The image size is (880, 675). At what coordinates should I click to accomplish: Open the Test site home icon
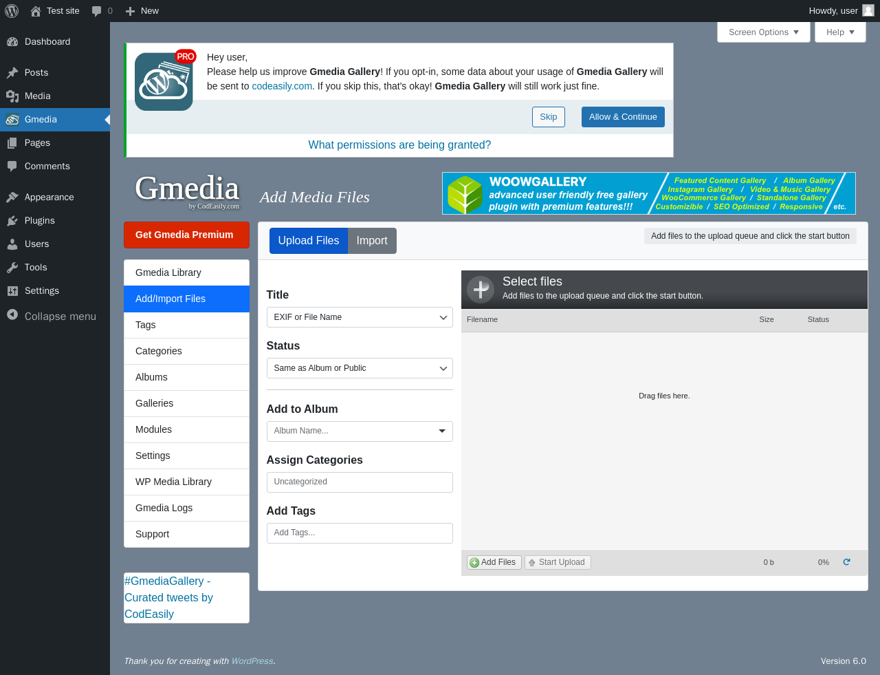coord(36,11)
